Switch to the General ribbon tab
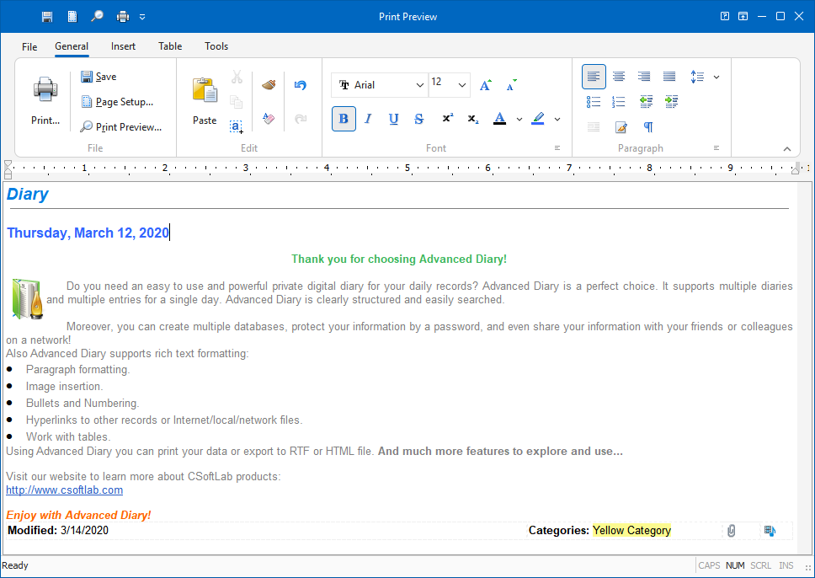This screenshot has width=815, height=578. tap(72, 46)
